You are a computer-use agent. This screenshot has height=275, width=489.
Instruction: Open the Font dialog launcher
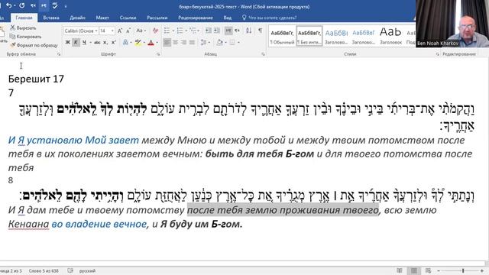pyautogui.click(x=158, y=54)
